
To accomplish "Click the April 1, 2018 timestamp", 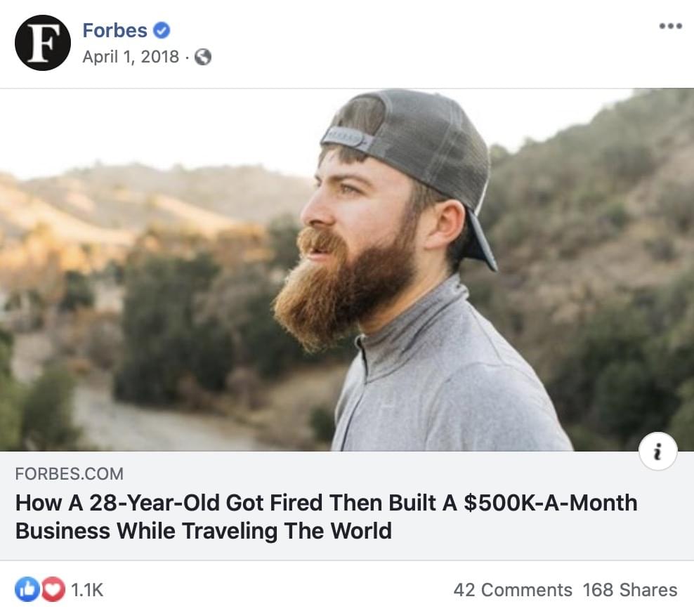I will pos(131,57).
